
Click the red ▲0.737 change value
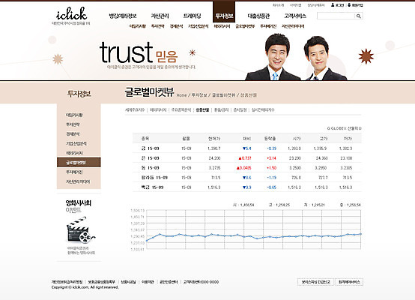click(245, 158)
